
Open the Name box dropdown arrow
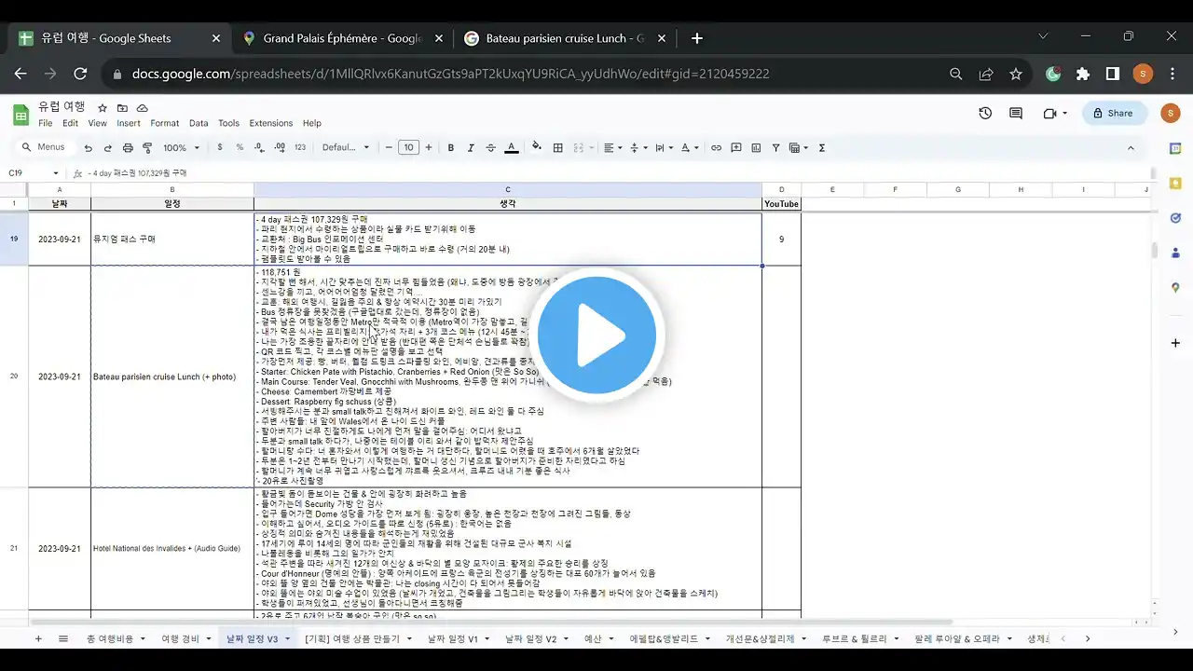coord(56,173)
